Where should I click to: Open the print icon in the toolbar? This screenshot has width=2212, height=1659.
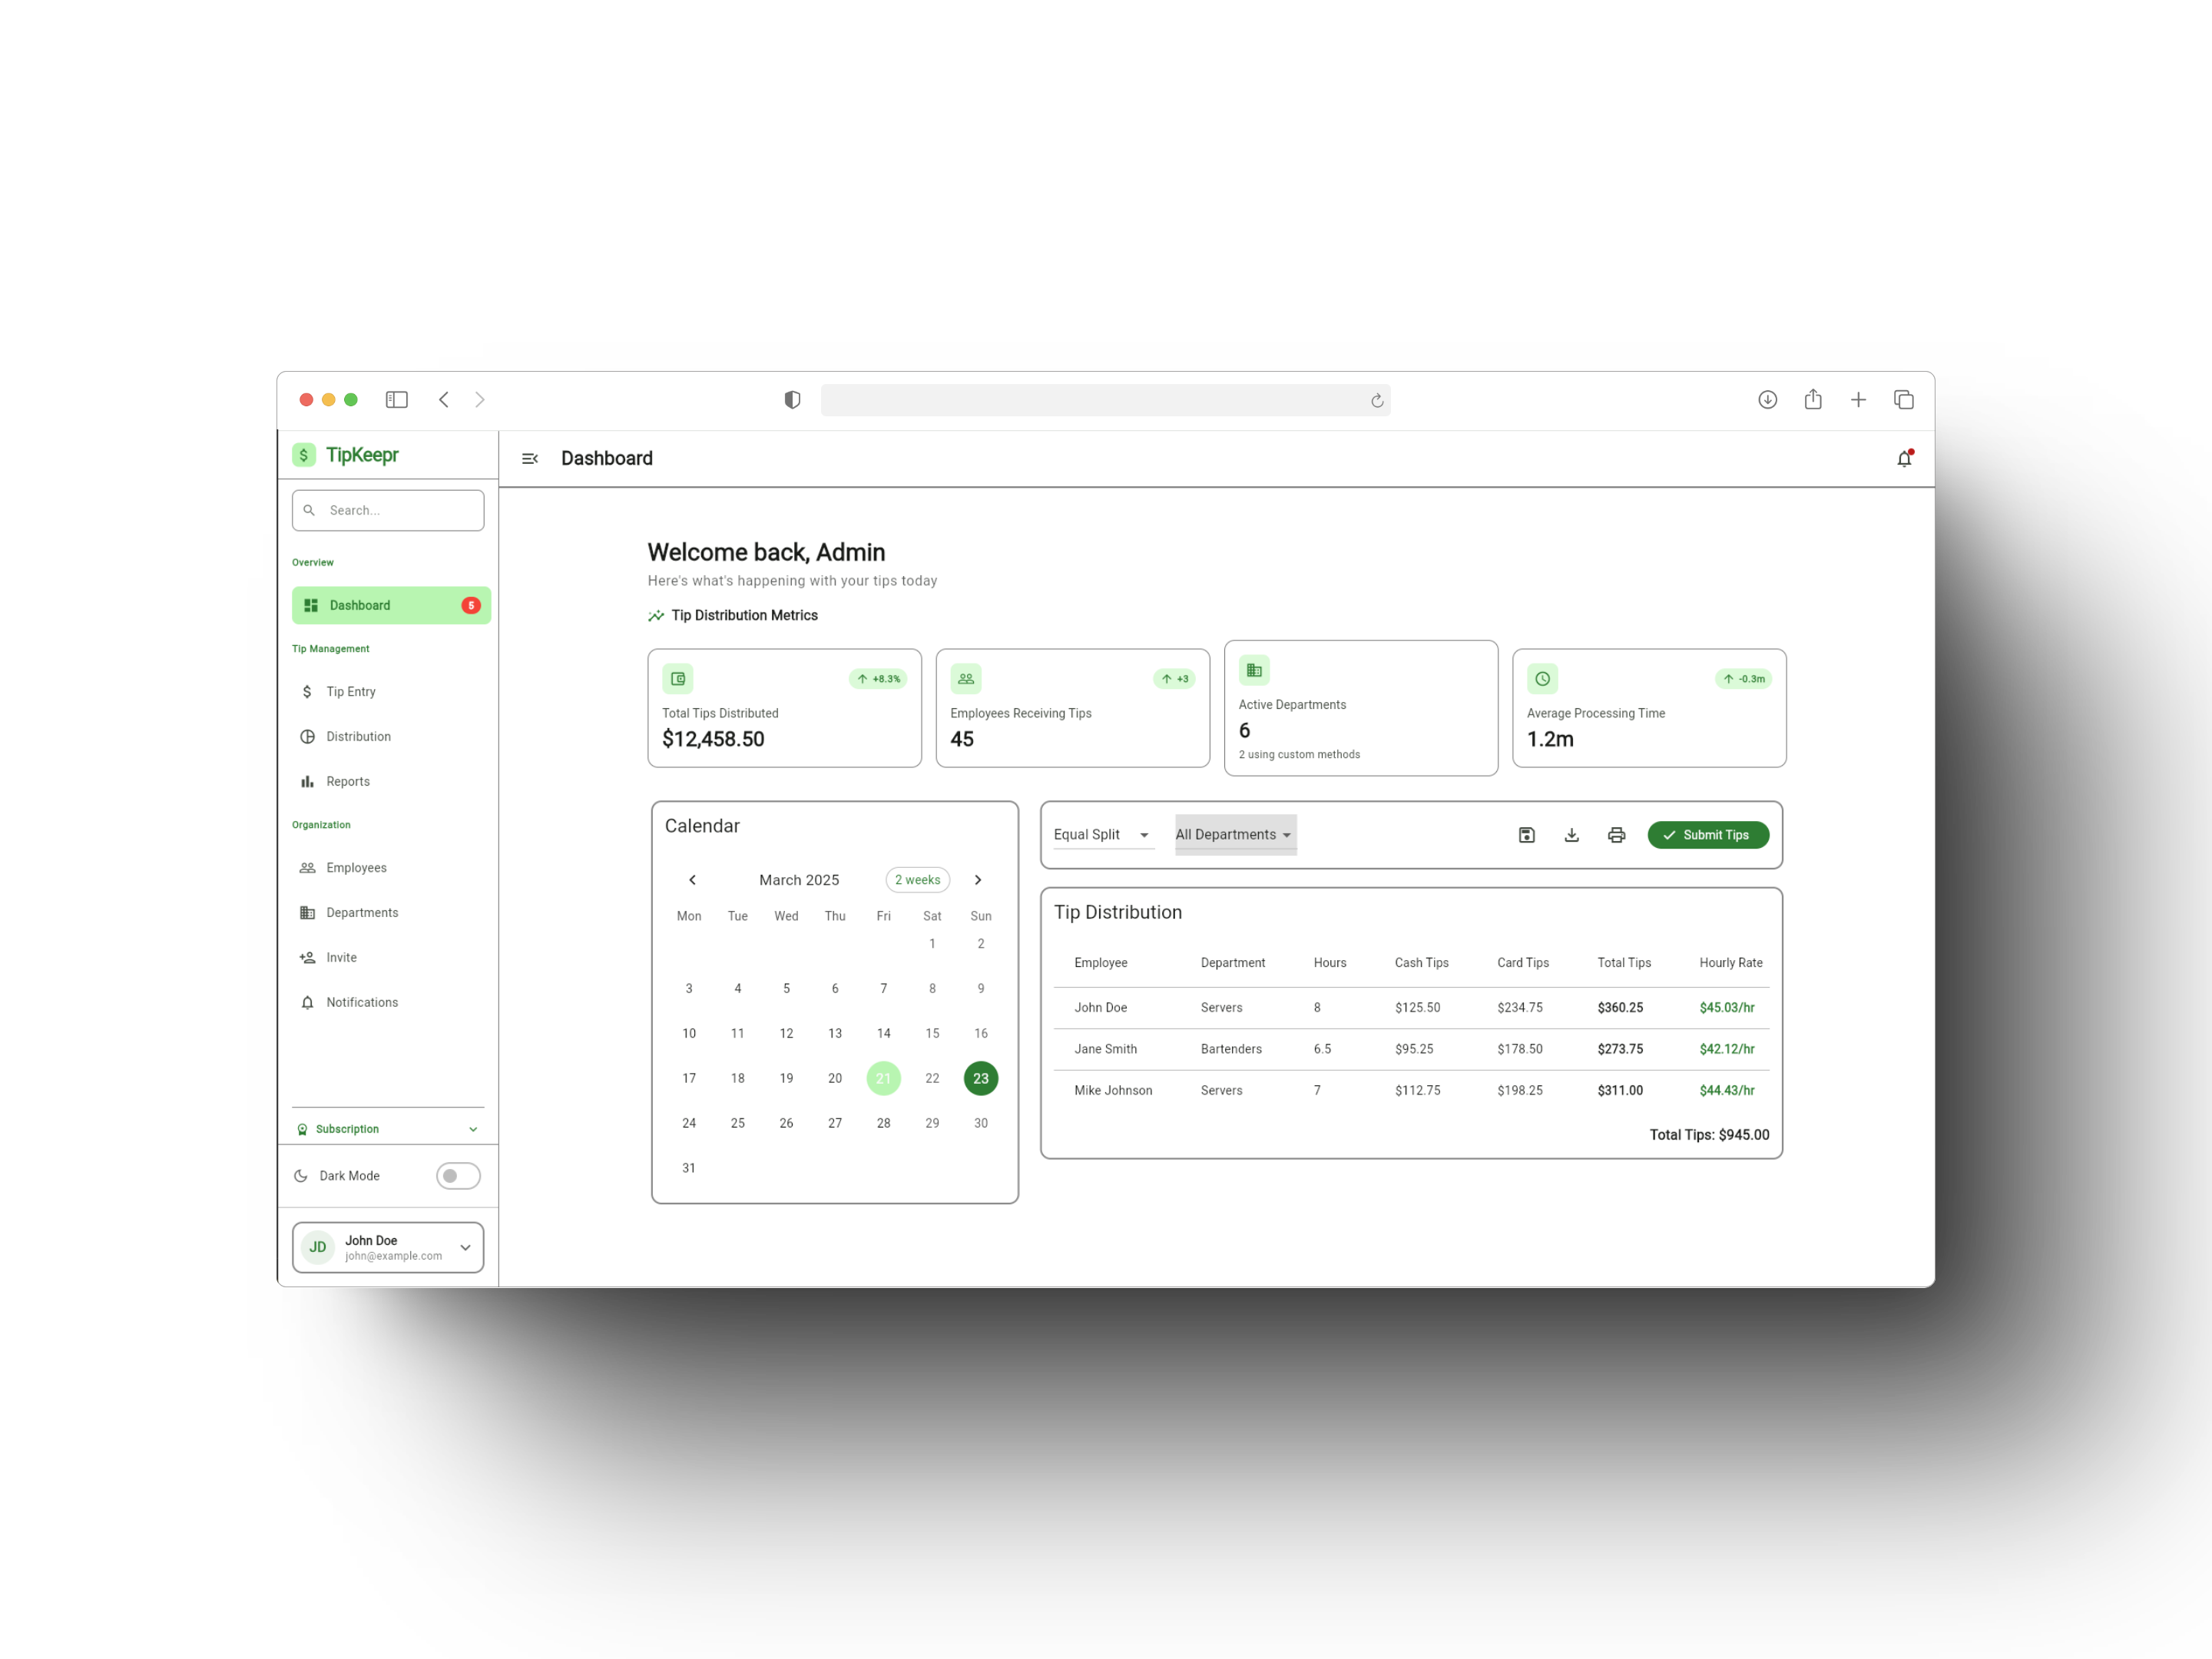click(1617, 834)
